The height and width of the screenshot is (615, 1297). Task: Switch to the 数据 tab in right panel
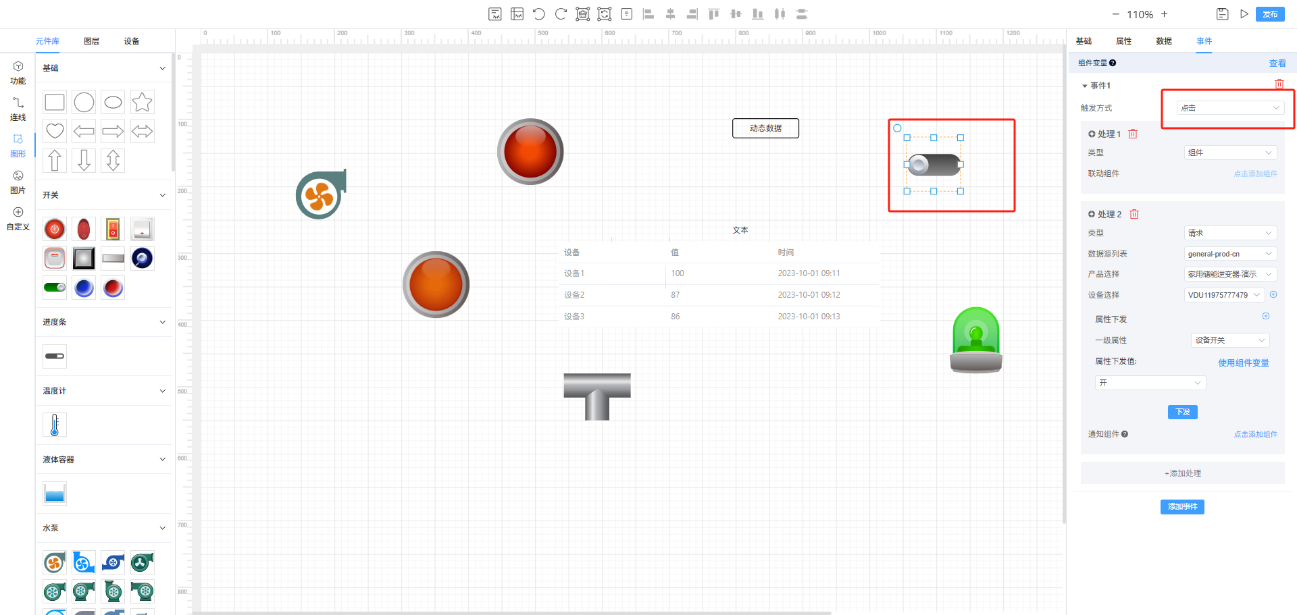pyautogui.click(x=1164, y=41)
